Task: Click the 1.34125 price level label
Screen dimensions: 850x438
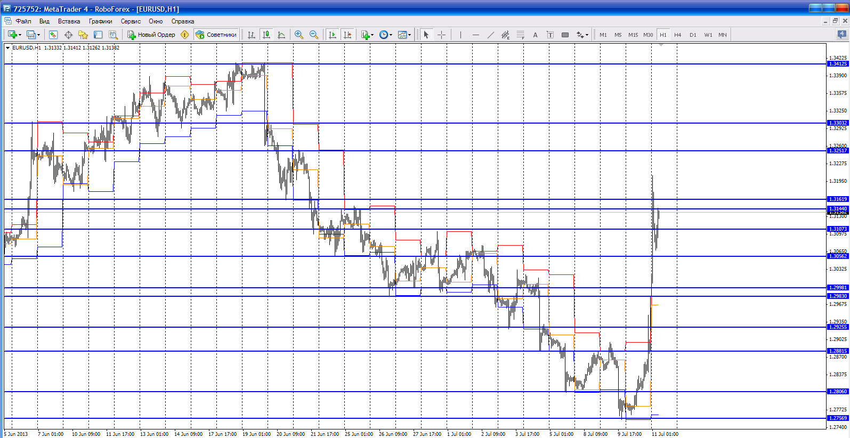Action: 838,64
